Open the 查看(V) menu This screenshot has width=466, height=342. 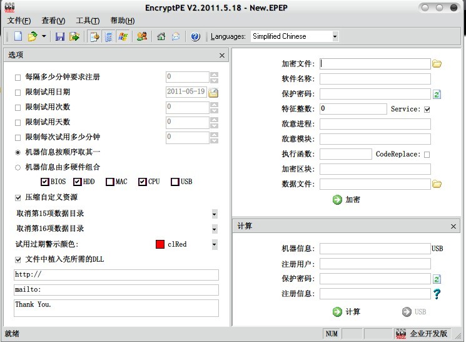[53, 21]
